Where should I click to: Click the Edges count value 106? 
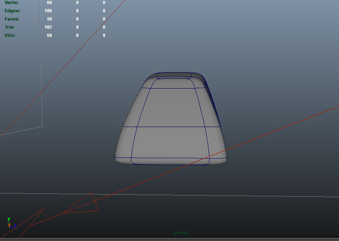(x=48, y=11)
